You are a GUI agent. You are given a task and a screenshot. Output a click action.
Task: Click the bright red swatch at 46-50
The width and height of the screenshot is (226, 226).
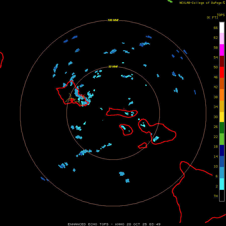[x=222, y=72]
